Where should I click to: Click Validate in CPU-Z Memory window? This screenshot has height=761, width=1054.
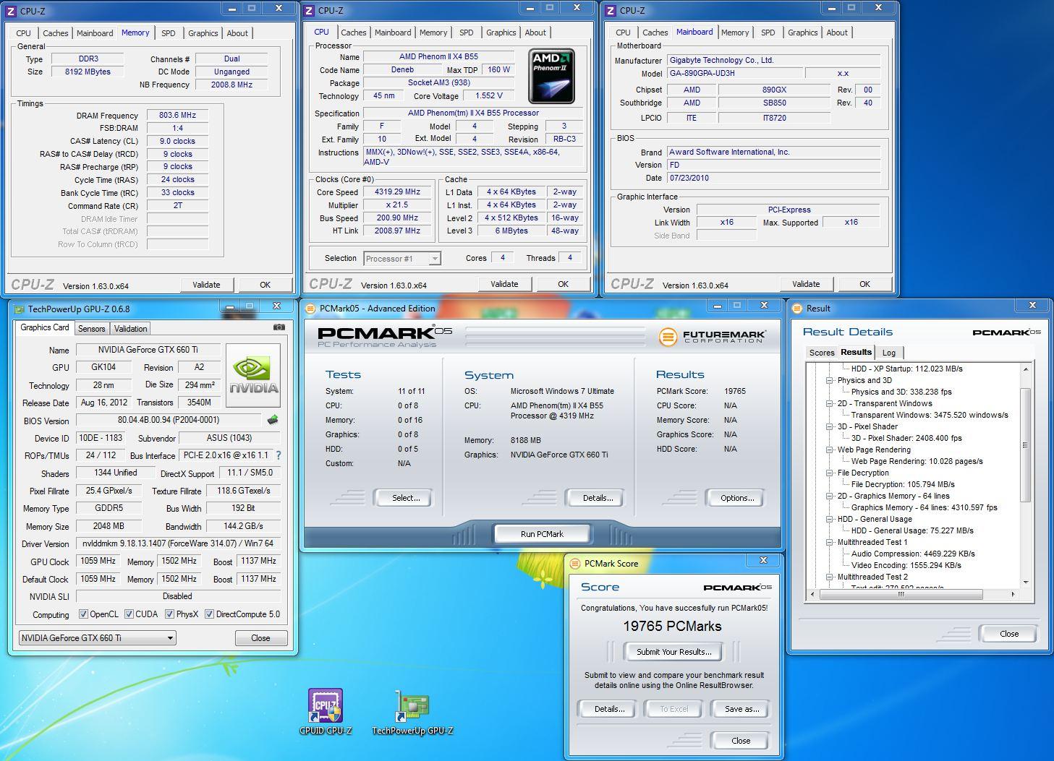[206, 285]
